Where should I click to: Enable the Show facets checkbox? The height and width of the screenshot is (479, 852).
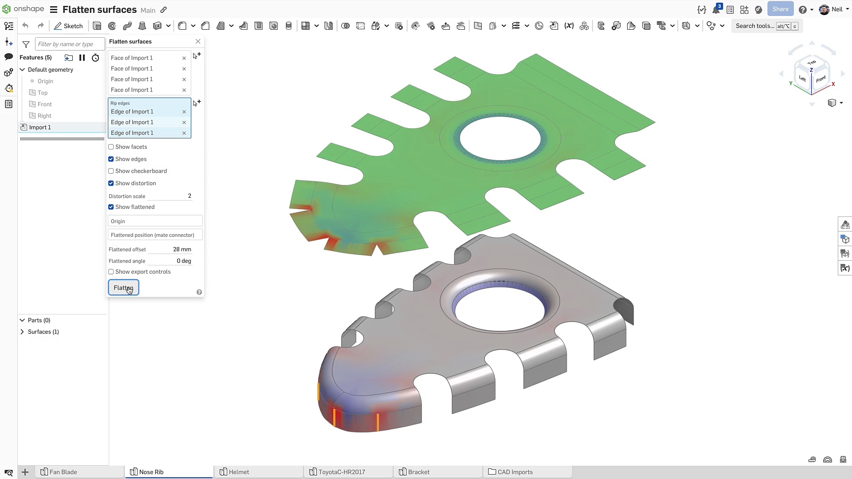pyautogui.click(x=111, y=147)
